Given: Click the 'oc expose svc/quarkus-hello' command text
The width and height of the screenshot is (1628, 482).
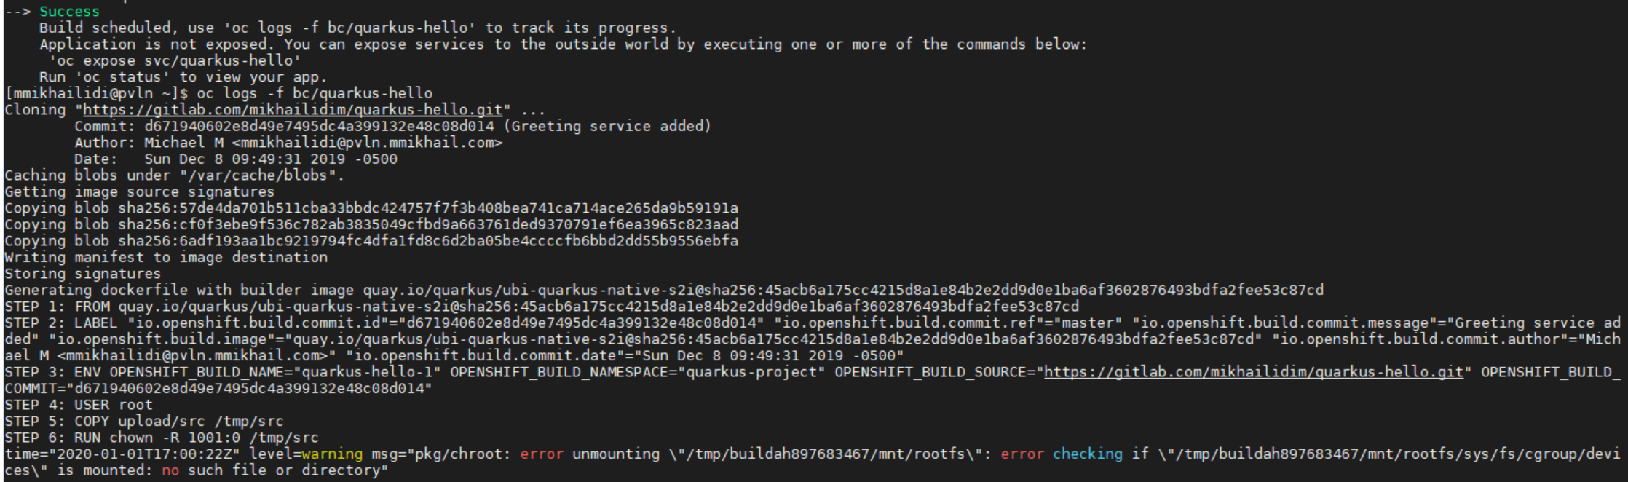Looking at the screenshot, I should click(x=175, y=61).
